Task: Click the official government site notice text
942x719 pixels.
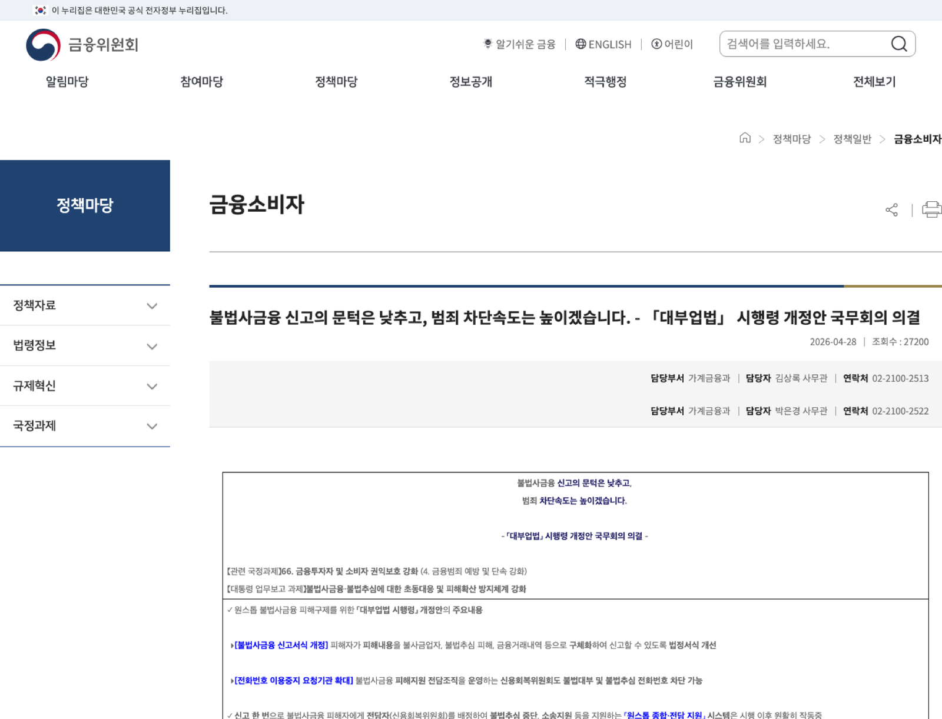Action: [140, 11]
